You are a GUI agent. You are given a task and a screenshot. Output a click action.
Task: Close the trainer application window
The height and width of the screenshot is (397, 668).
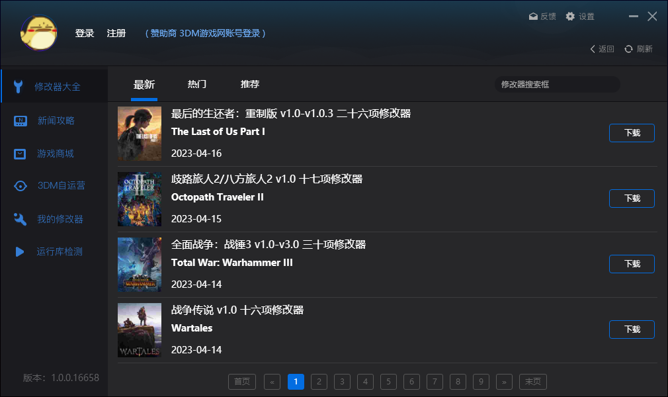652,16
